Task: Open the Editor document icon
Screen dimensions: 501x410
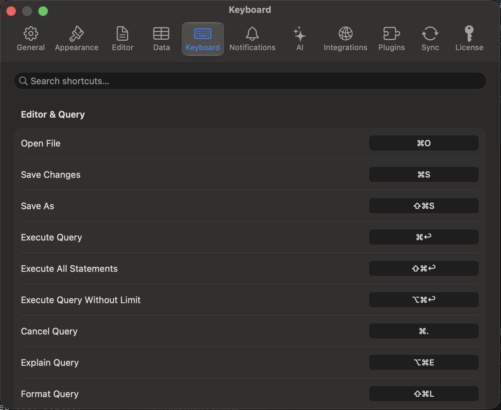Action: coord(122,34)
